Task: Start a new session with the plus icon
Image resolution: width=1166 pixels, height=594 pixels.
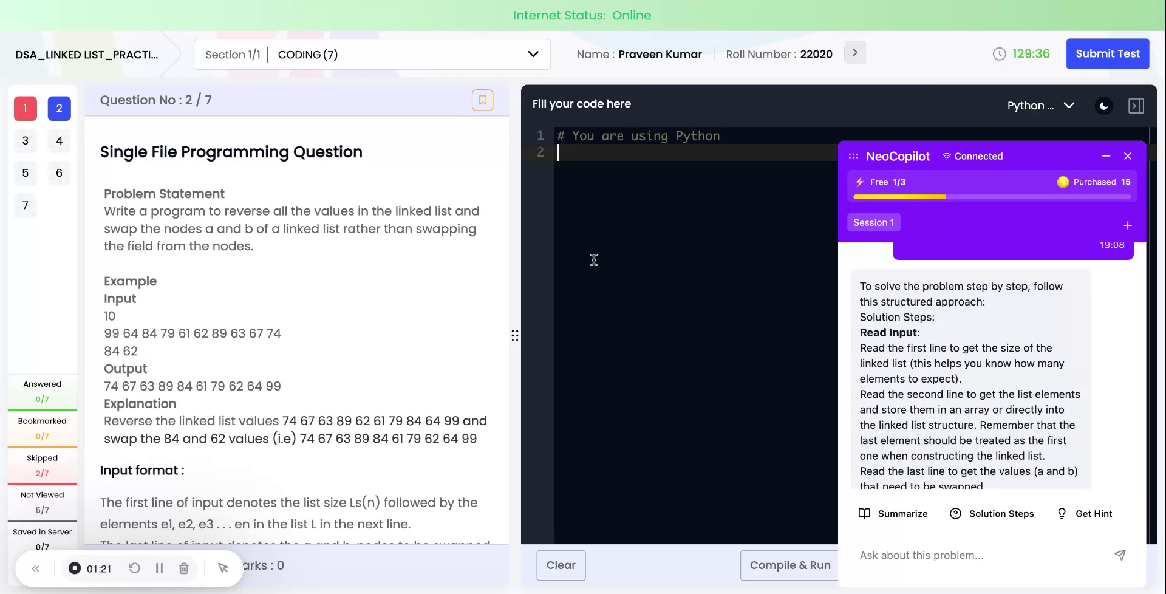Action: tap(1128, 225)
